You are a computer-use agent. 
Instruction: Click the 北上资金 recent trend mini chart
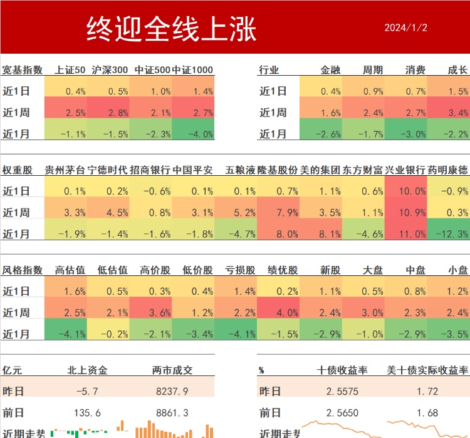(x=81, y=431)
